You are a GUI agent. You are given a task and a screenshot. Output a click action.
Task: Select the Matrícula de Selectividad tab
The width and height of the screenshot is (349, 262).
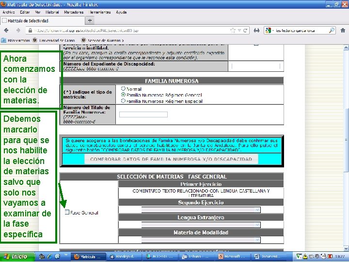pos(42,21)
